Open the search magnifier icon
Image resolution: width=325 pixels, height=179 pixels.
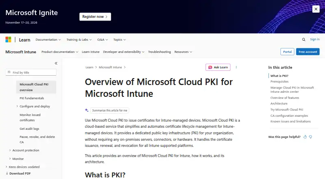click(303, 39)
